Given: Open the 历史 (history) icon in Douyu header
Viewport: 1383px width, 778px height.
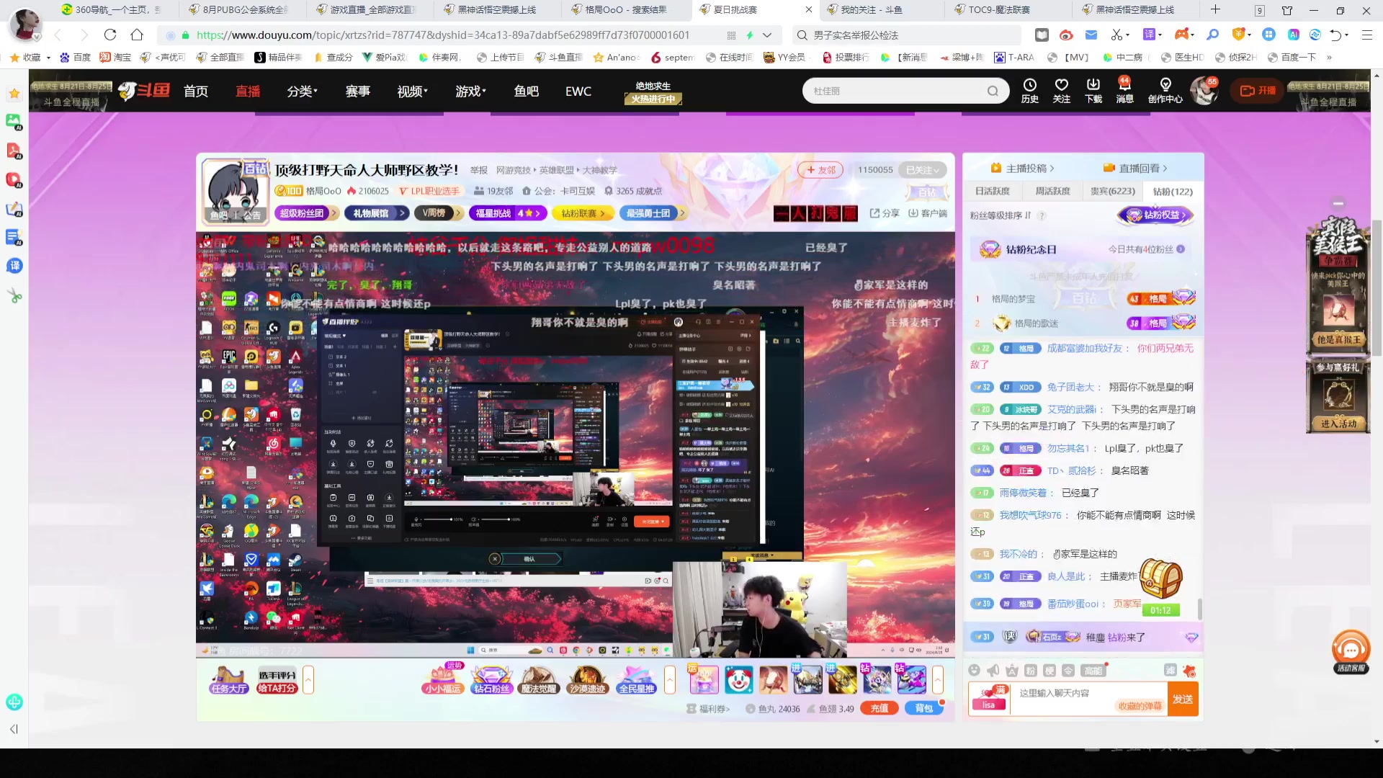Looking at the screenshot, I should pos(1030,91).
